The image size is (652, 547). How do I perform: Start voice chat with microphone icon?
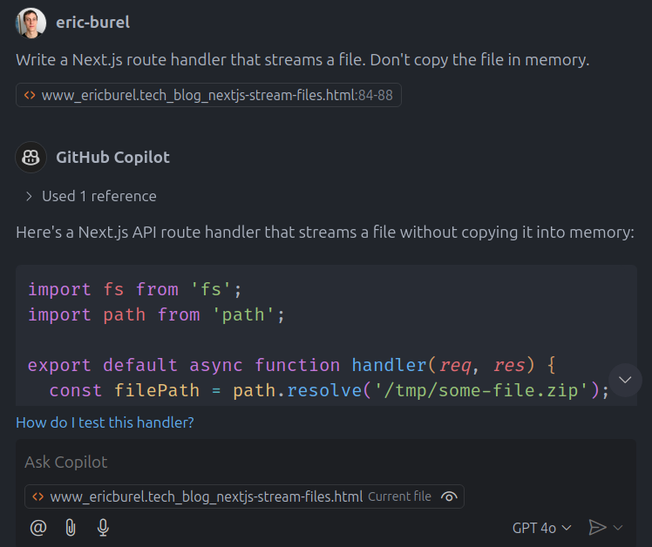click(x=103, y=528)
